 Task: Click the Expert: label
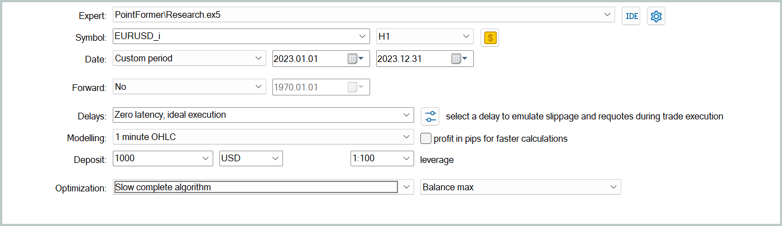coord(92,16)
